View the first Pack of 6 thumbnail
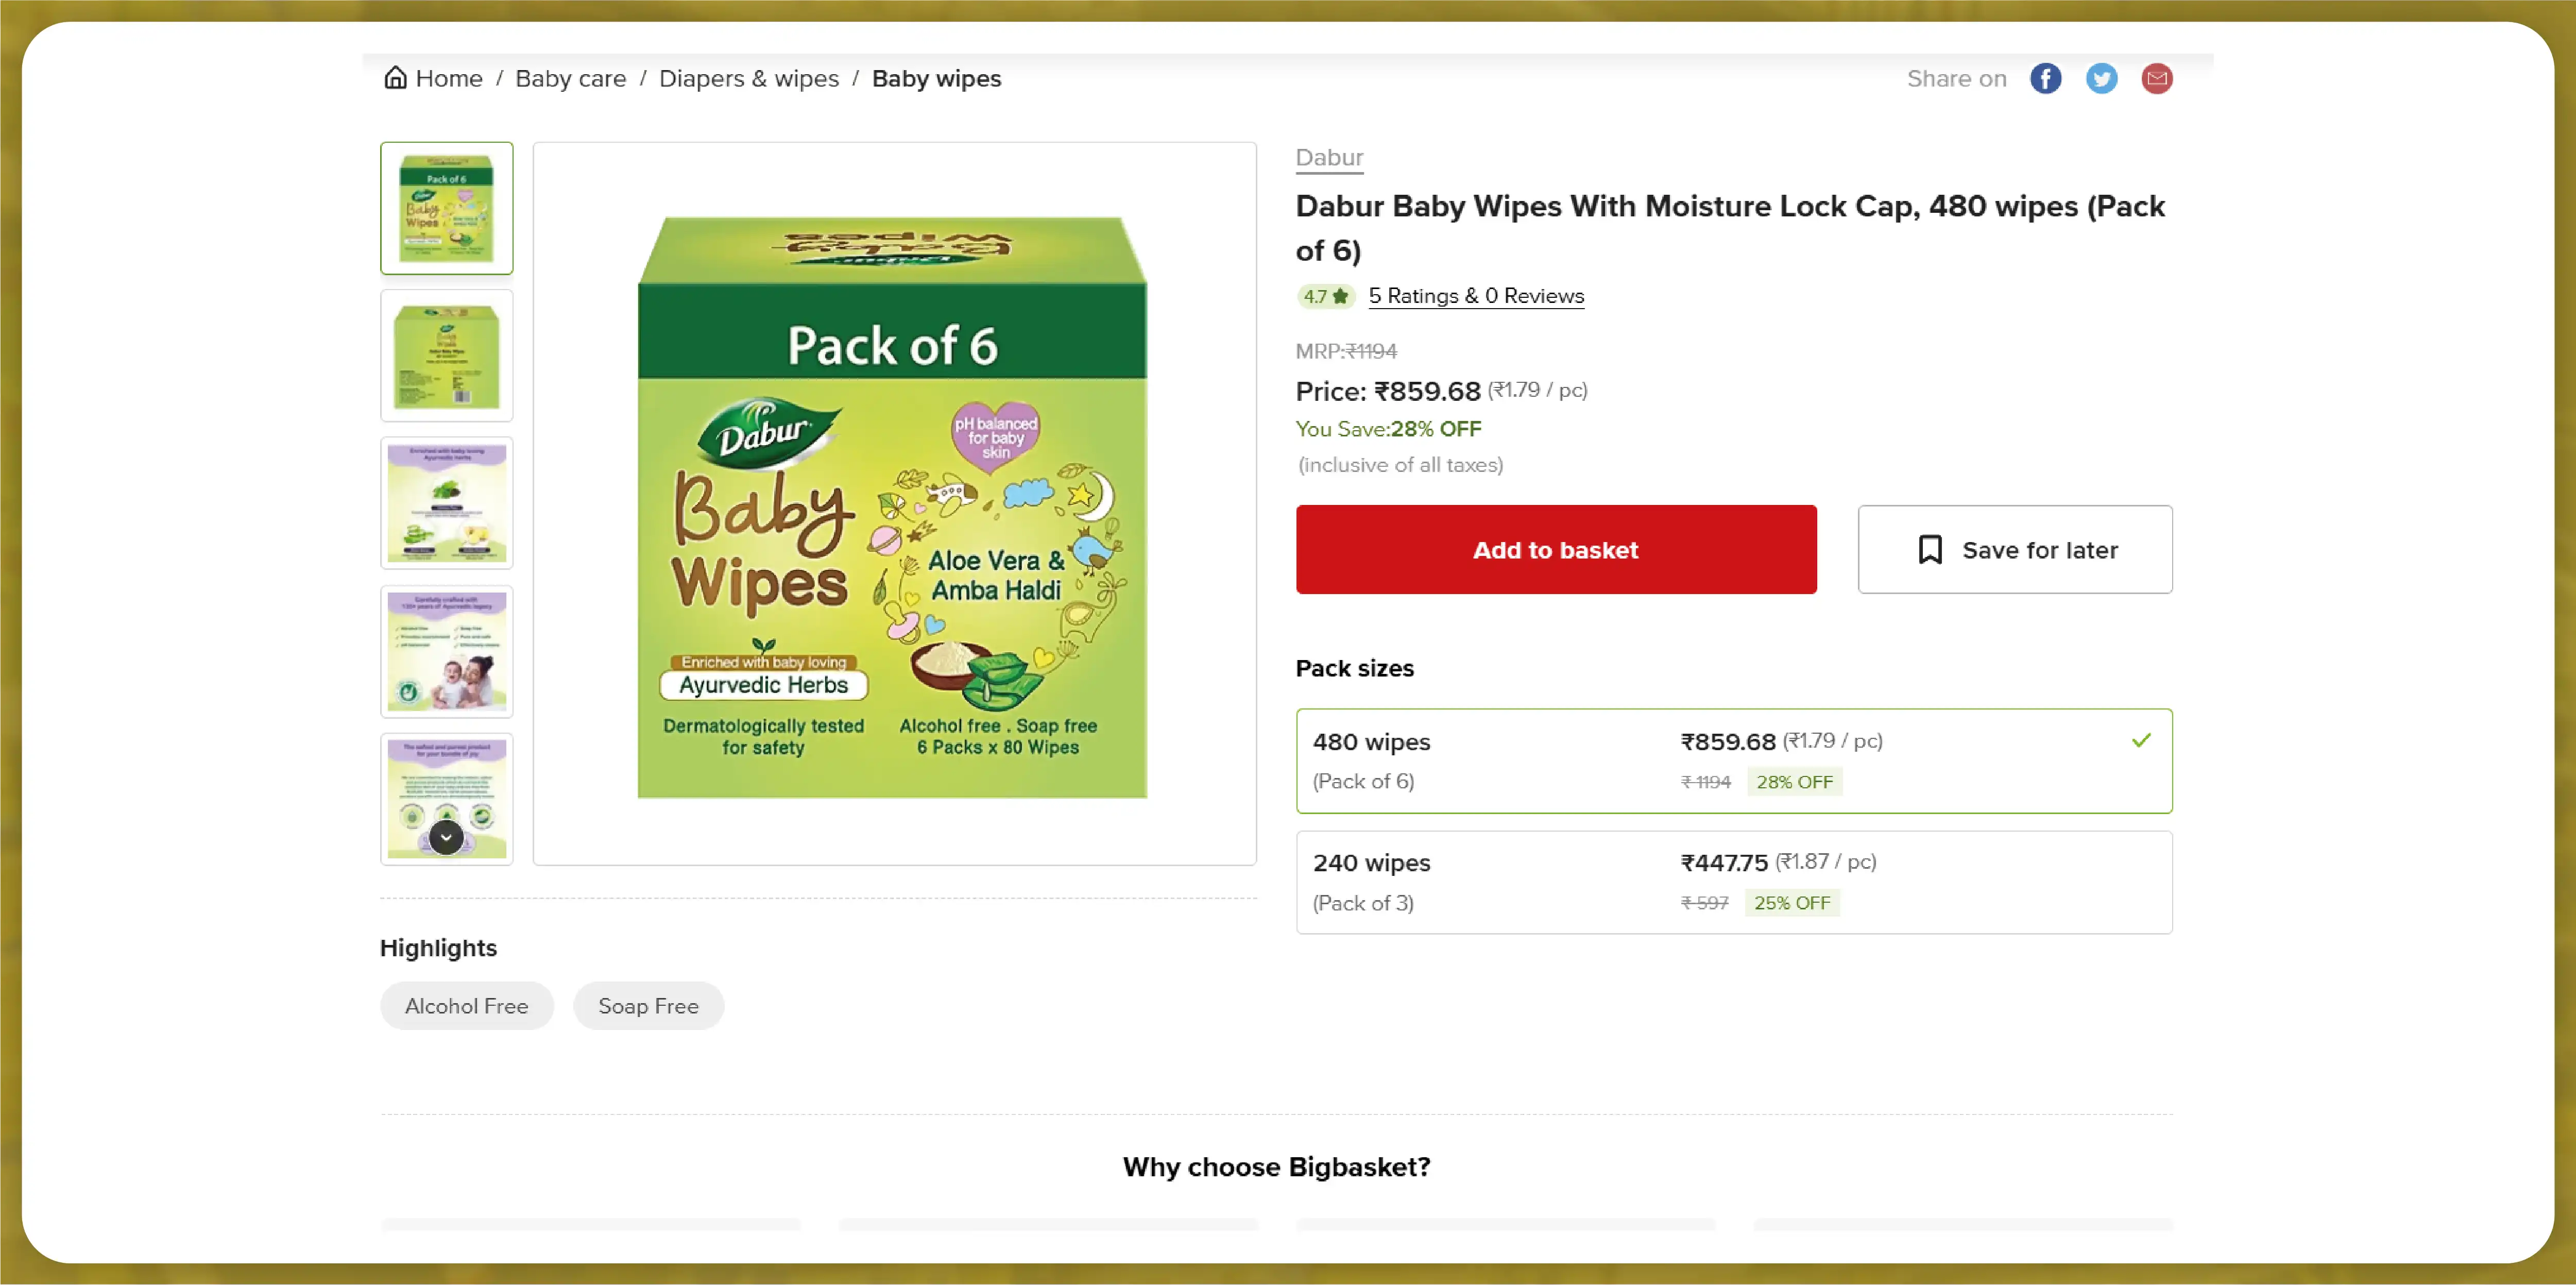 446,208
